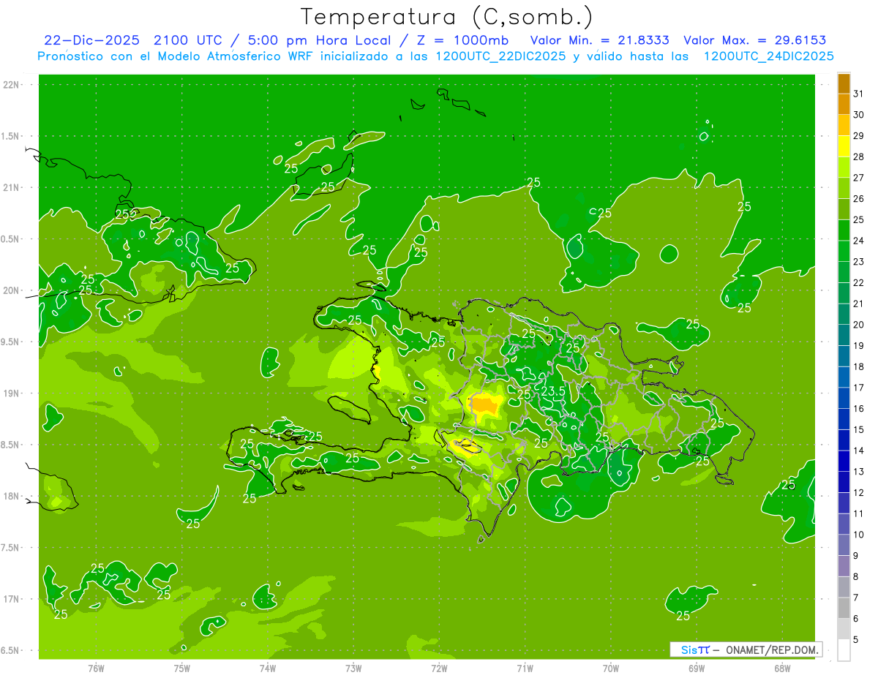
Task: Click the teal color bar segment between 19 and 20
Action: pyautogui.click(x=844, y=335)
